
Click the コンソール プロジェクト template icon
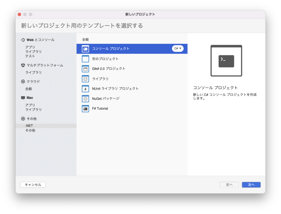pos(85,49)
